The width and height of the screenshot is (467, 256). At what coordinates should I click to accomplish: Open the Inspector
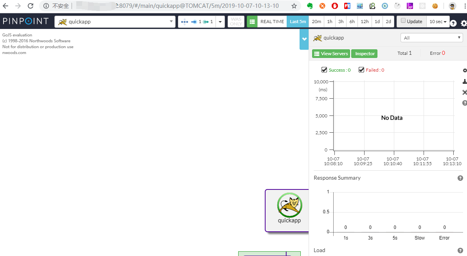click(x=365, y=54)
